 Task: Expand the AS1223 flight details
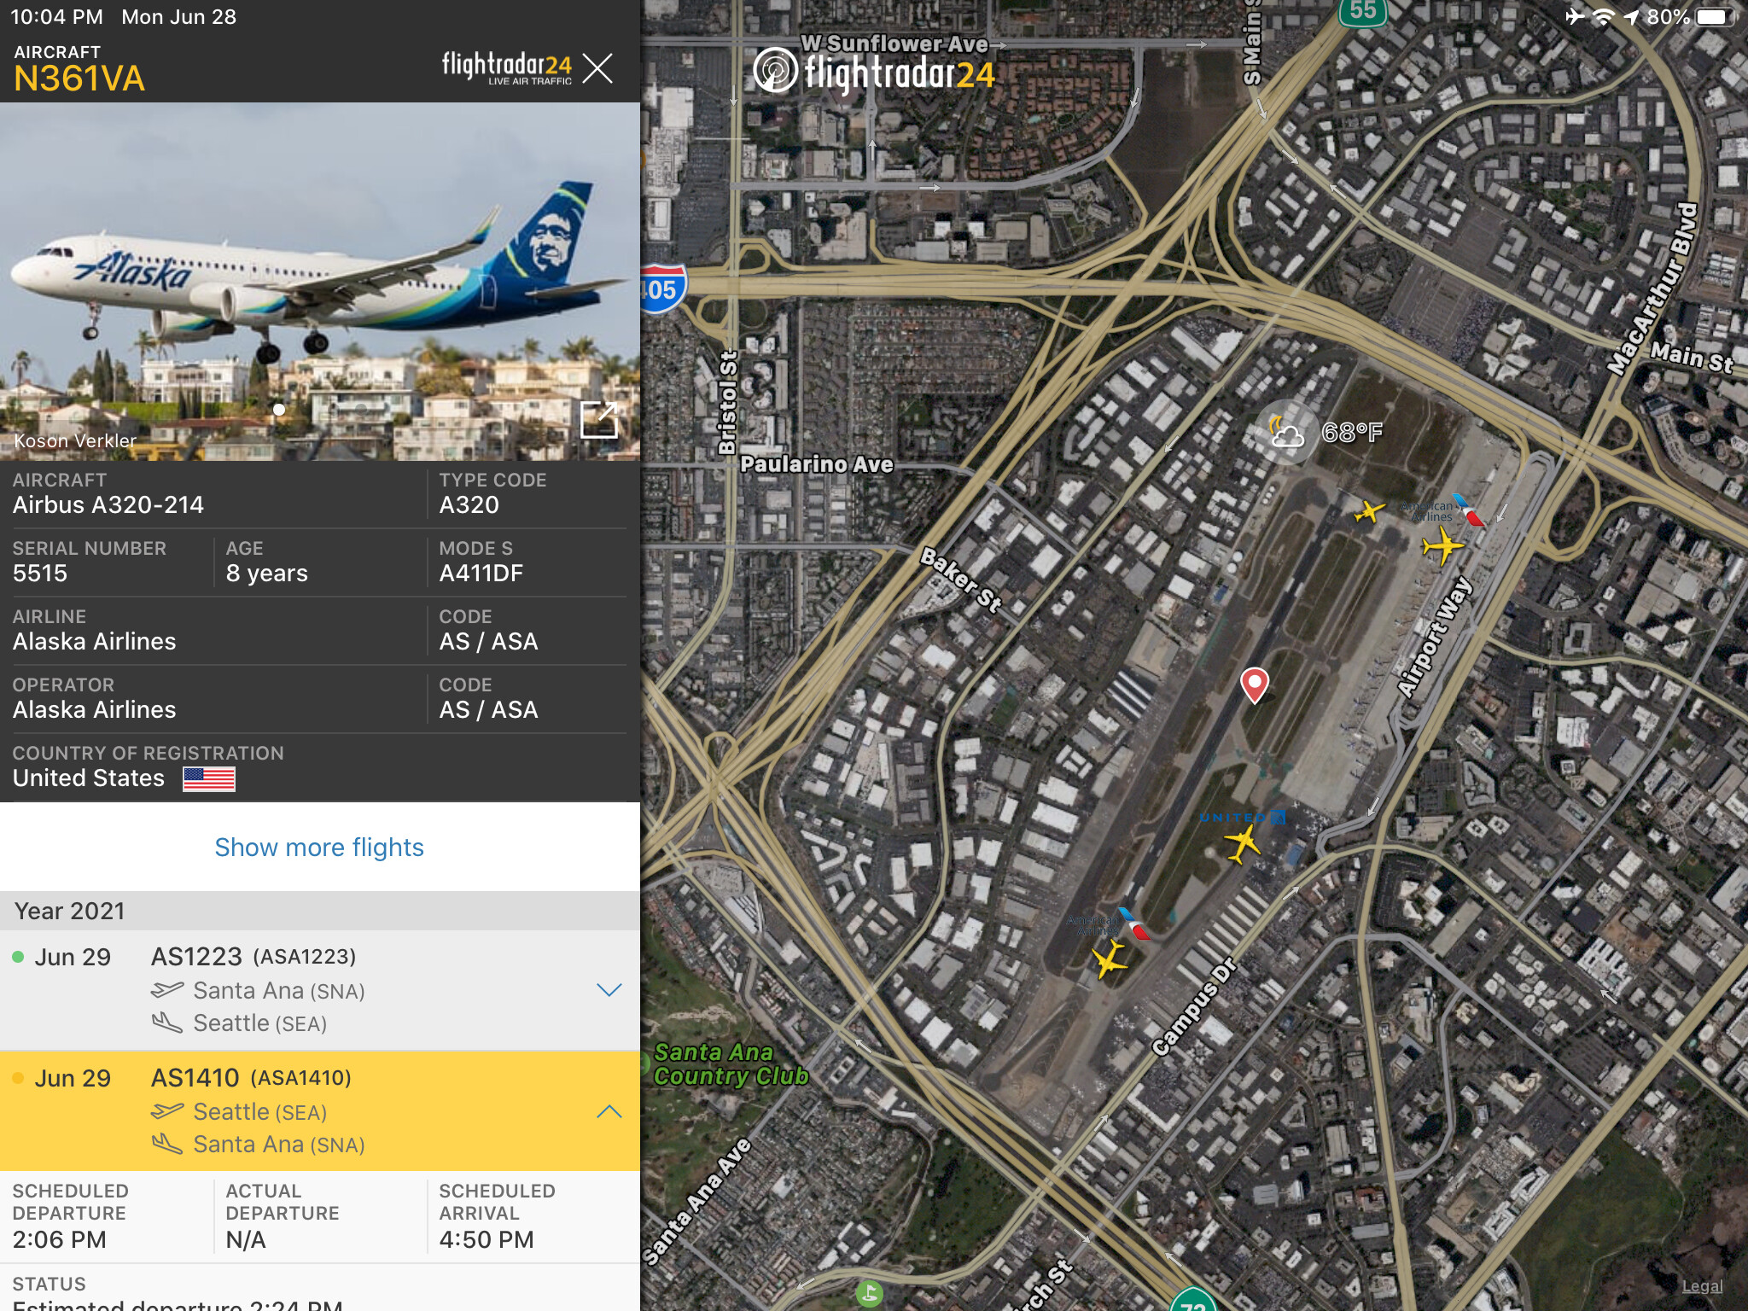pos(609,990)
